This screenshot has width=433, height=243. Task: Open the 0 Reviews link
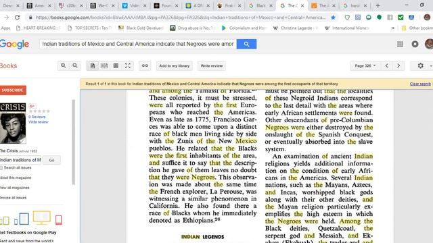click(x=37, y=117)
